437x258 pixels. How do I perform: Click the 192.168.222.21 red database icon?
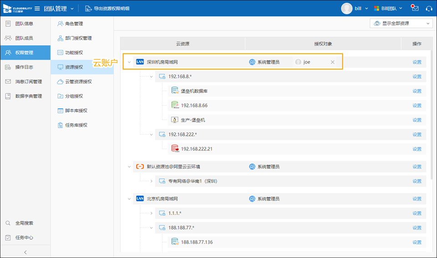point(175,149)
